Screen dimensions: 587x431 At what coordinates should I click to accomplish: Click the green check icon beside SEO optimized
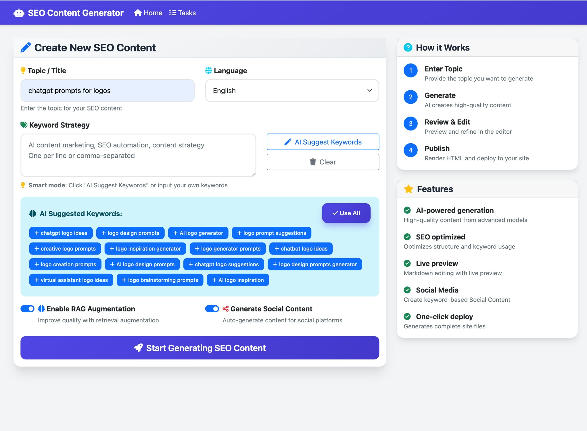(x=407, y=237)
